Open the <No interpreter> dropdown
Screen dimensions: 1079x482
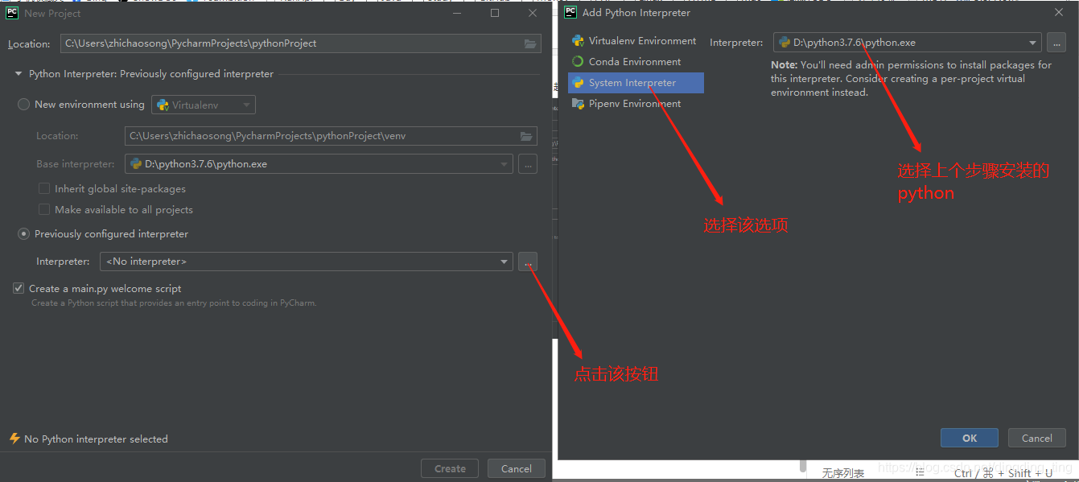click(504, 262)
